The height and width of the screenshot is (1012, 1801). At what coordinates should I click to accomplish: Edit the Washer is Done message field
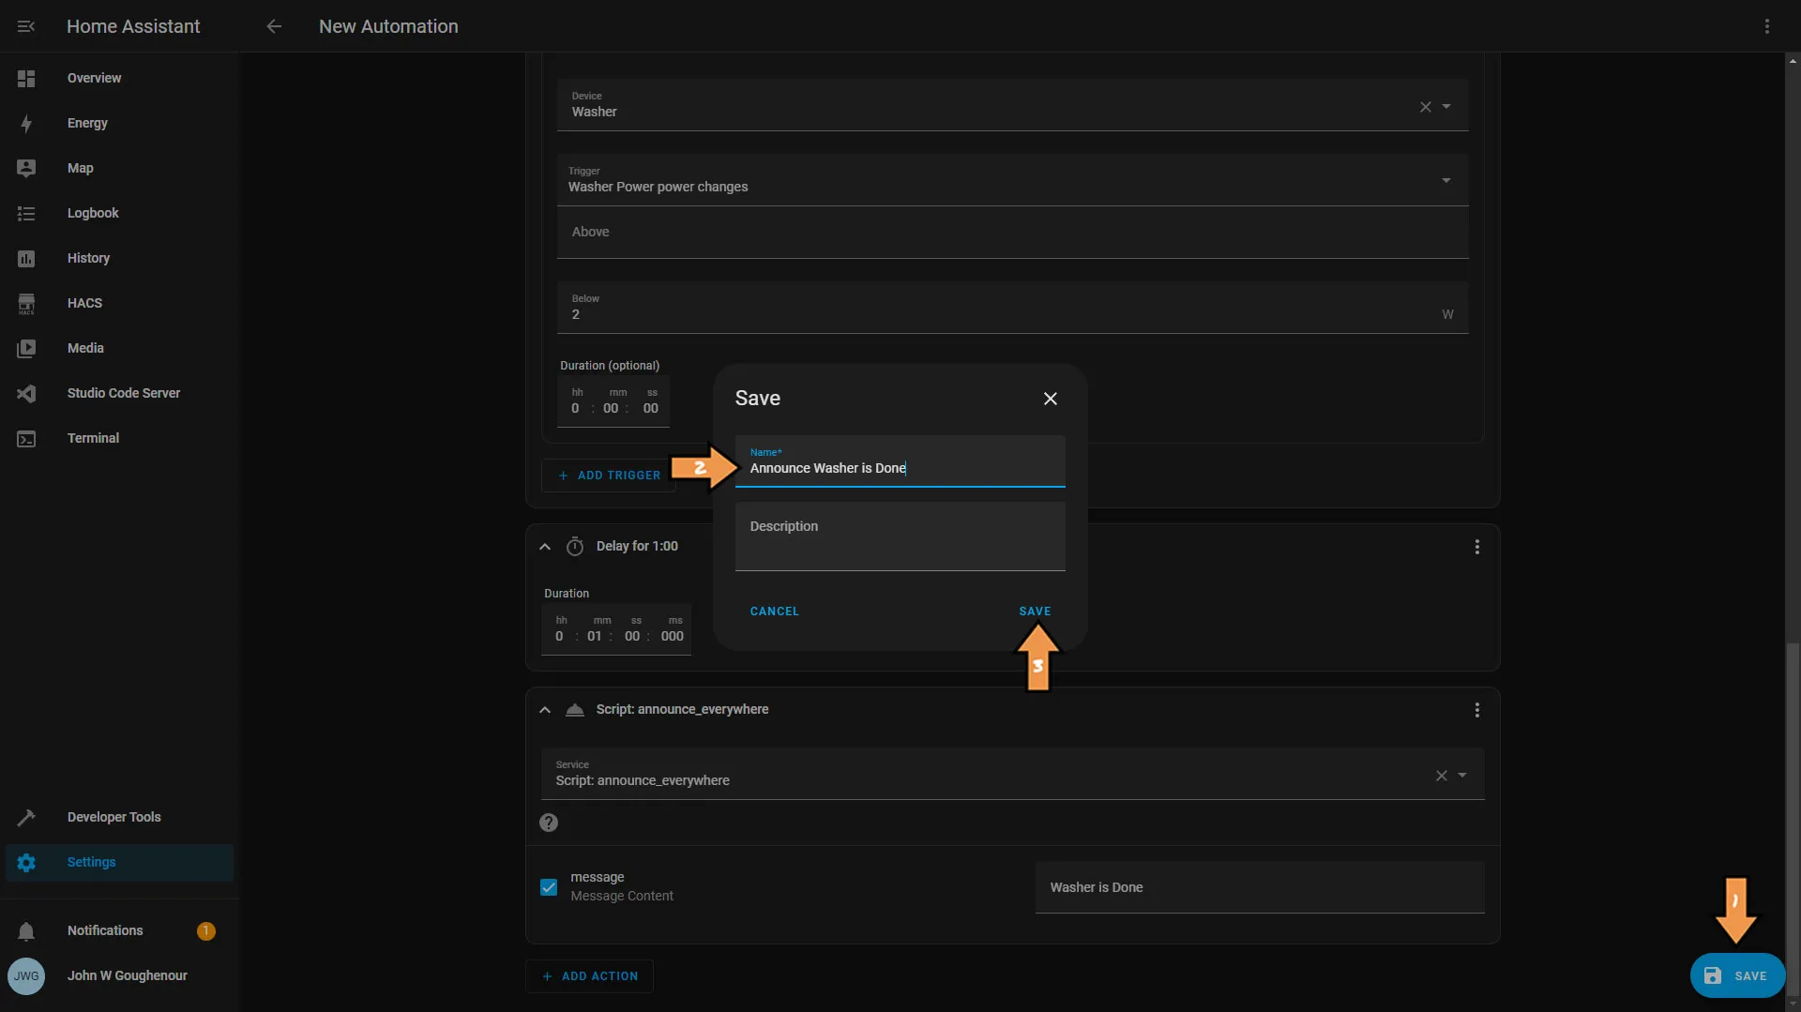click(x=1260, y=887)
